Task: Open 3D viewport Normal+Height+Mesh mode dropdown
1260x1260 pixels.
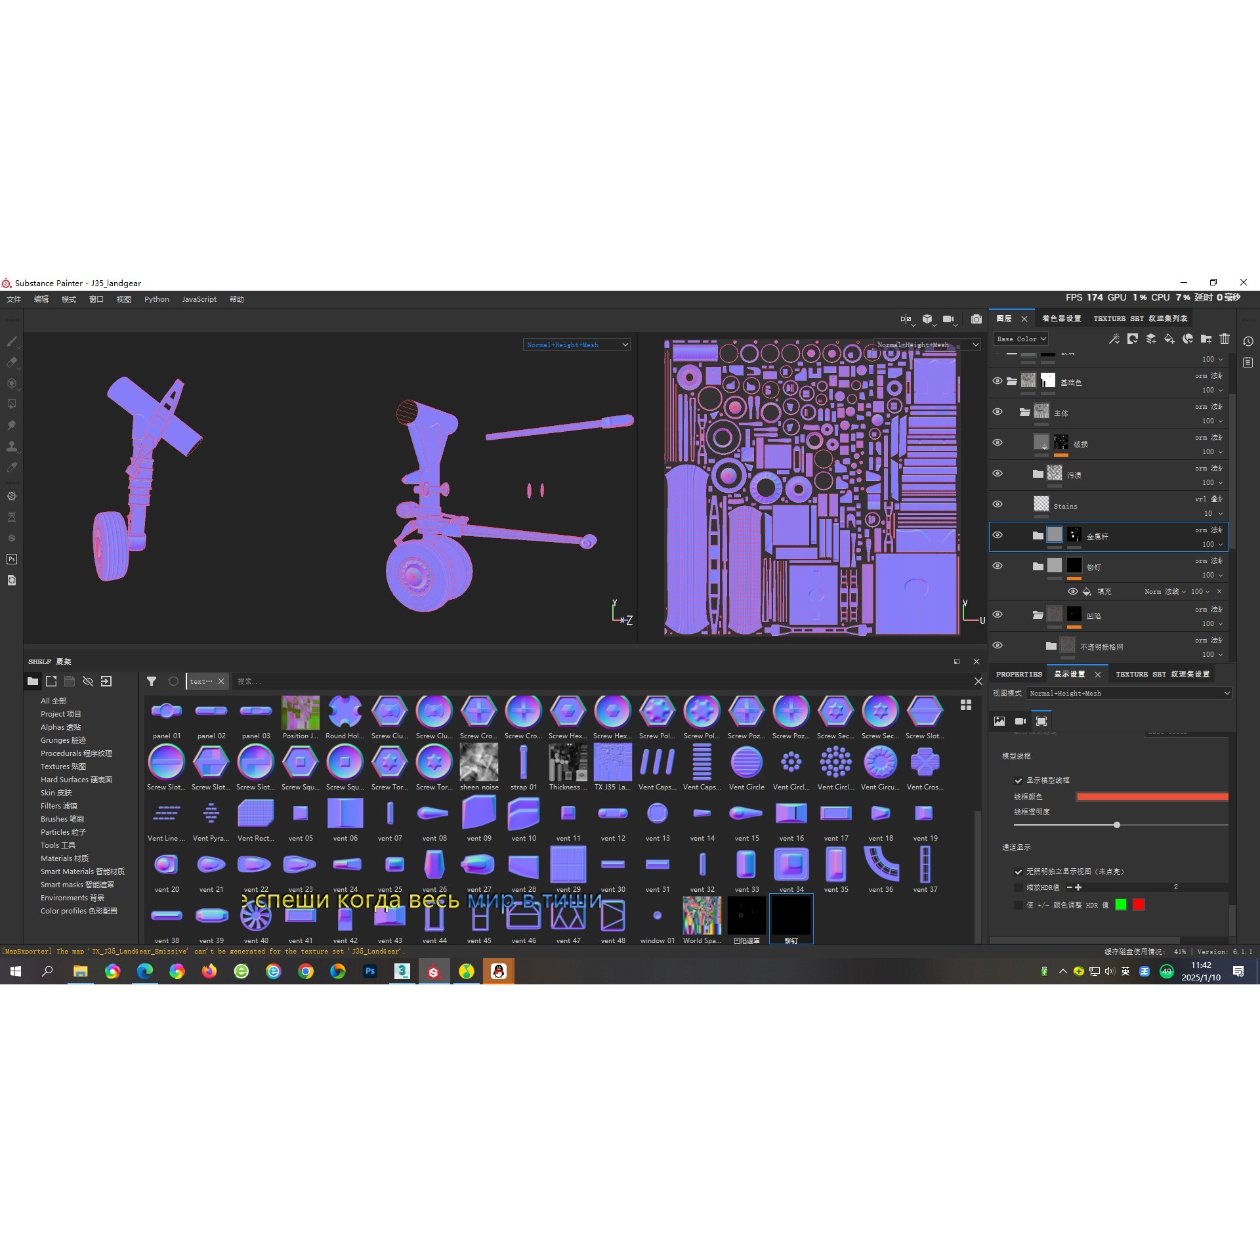Action: (576, 345)
